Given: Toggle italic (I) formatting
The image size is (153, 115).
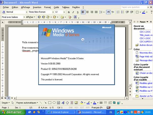Looking at the screenshot, I should (x=73, y=12).
